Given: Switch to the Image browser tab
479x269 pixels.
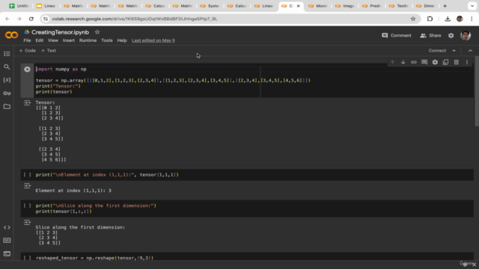Looking at the screenshot, I should click(345, 6).
